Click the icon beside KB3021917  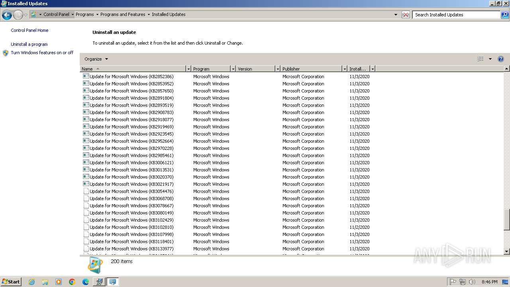86,184
